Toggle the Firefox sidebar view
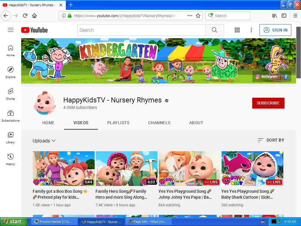The image size is (301, 226). [x=284, y=16]
